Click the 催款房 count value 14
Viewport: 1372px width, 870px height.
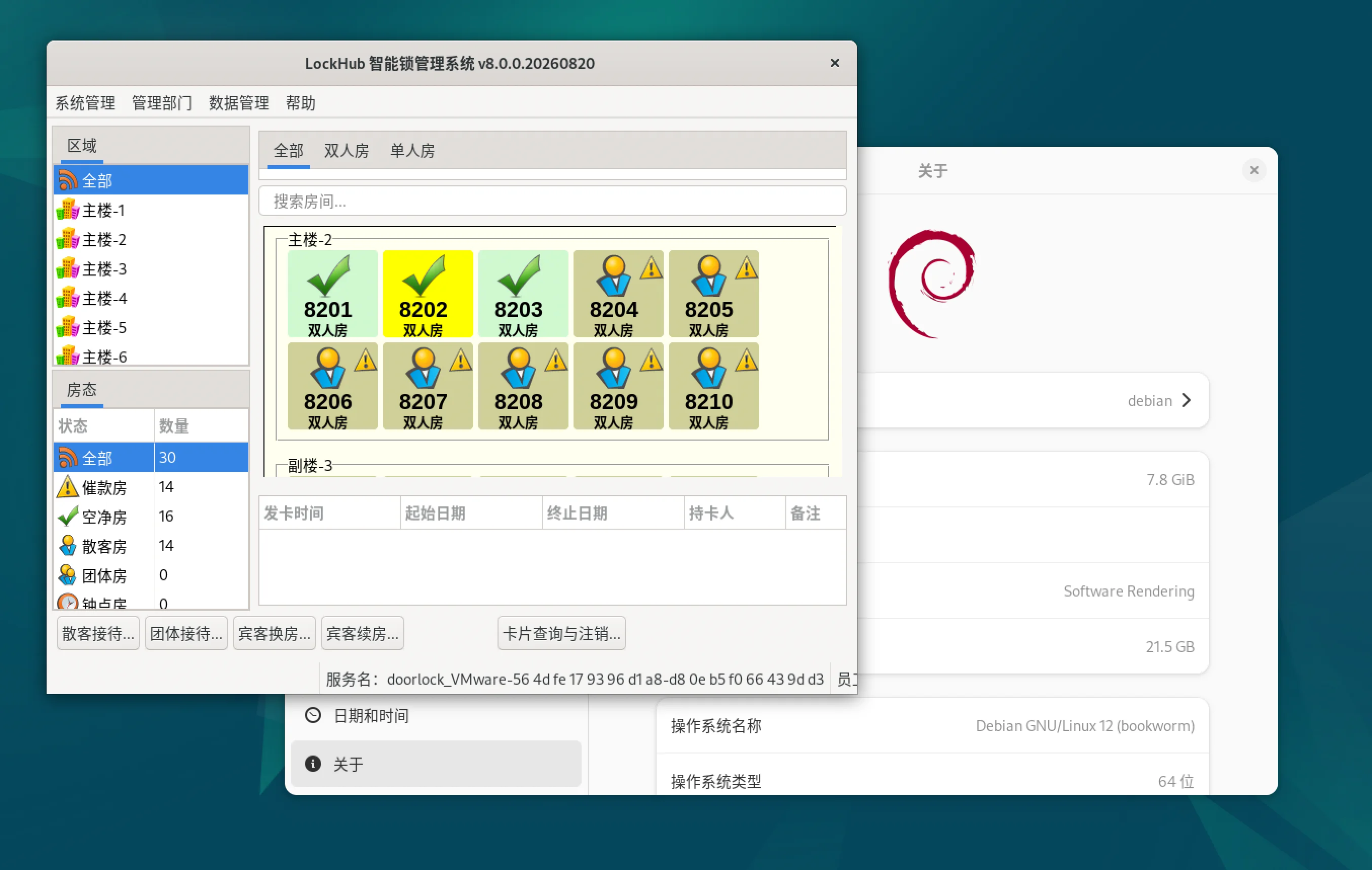pos(166,487)
